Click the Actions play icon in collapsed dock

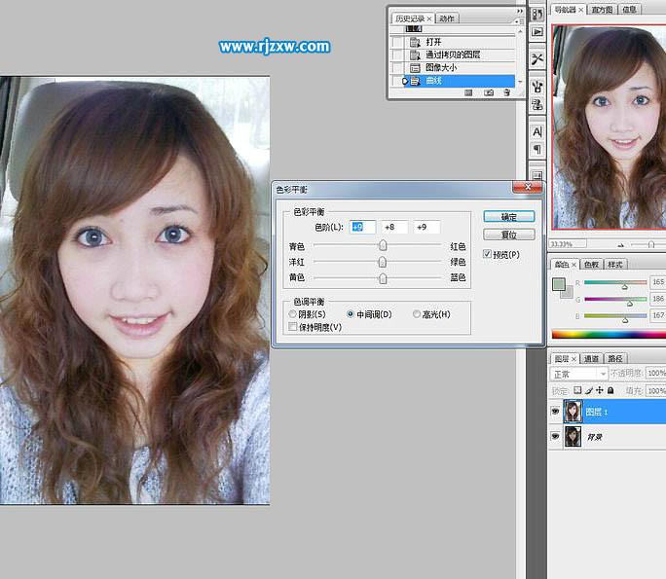tap(536, 31)
